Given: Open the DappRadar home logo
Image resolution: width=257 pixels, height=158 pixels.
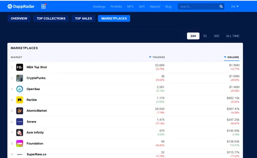Looking at the screenshot, I should [x=21, y=6].
